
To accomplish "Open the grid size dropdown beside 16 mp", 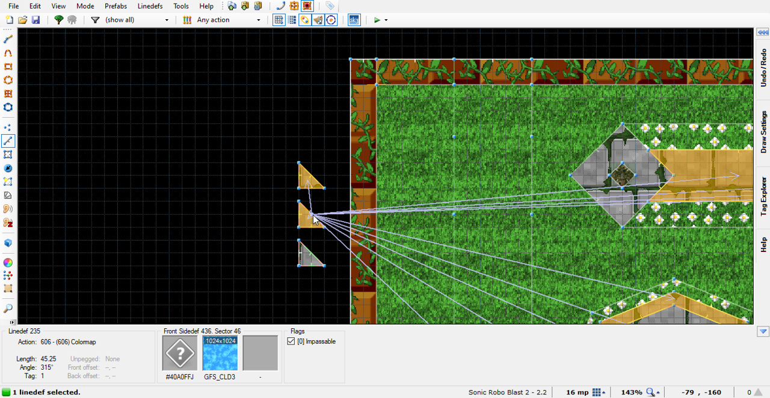I will pyautogui.click(x=599, y=392).
